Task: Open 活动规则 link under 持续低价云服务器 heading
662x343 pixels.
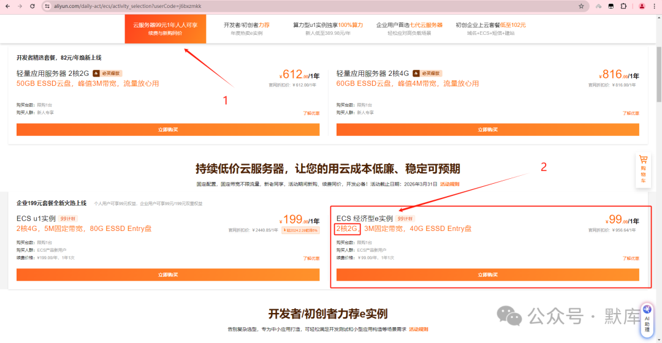Action: pyautogui.click(x=450, y=184)
